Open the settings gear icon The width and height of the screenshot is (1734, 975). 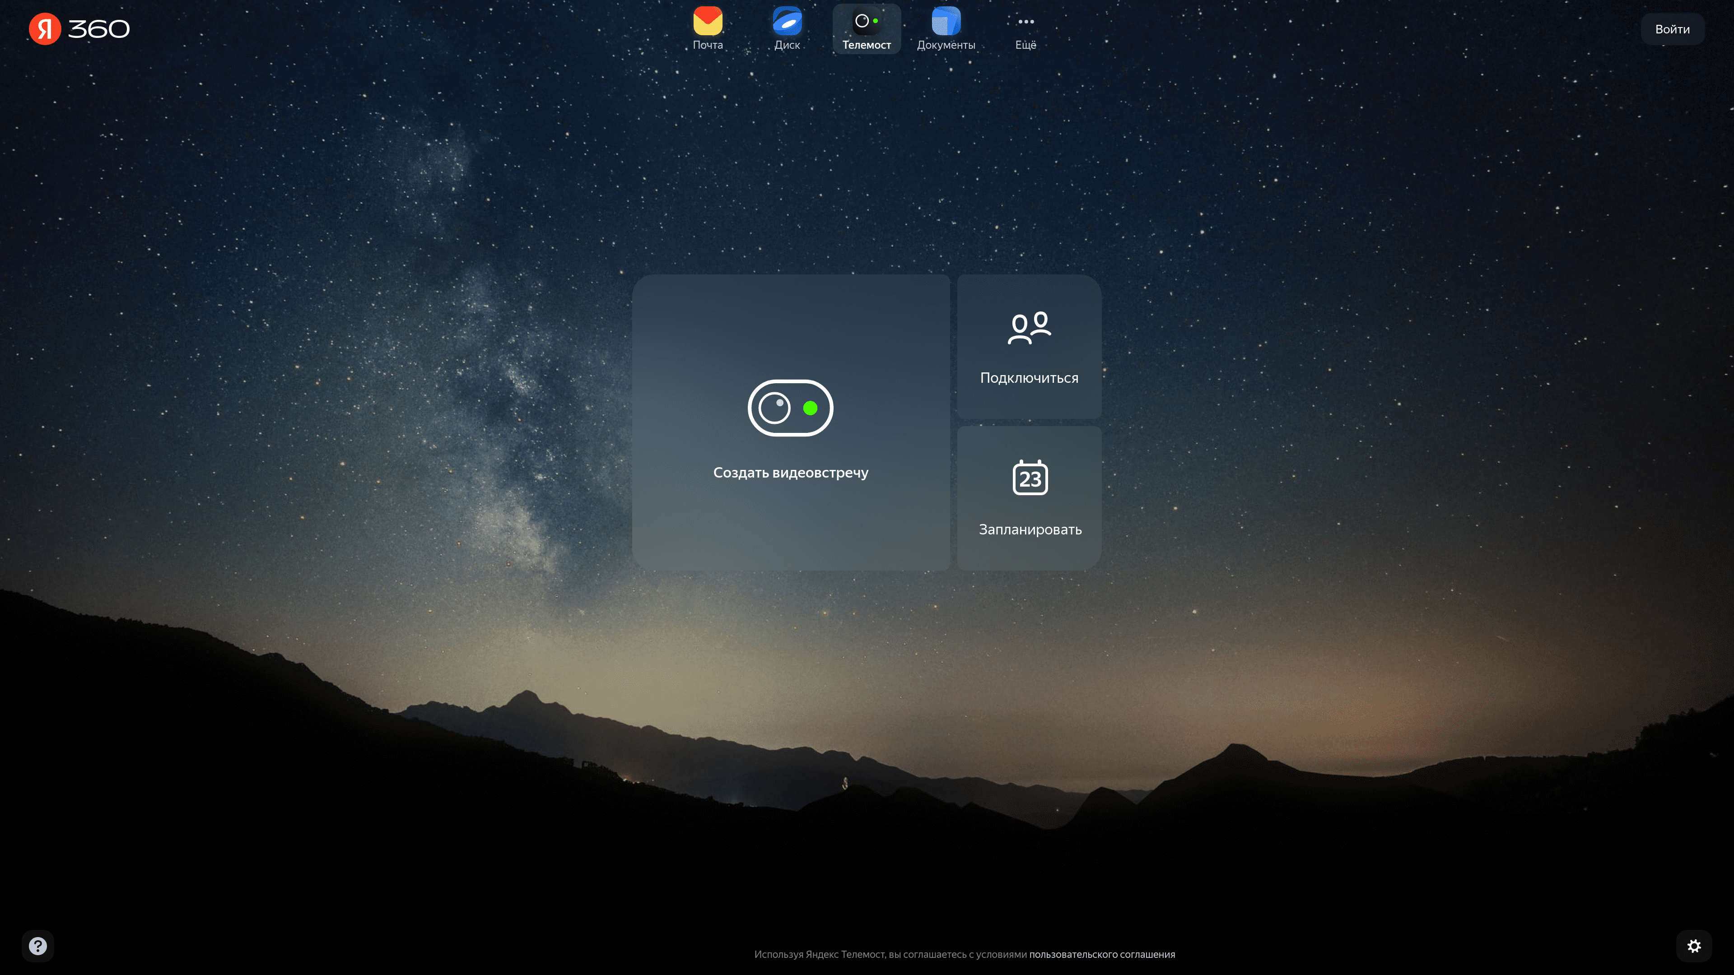click(x=1694, y=945)
